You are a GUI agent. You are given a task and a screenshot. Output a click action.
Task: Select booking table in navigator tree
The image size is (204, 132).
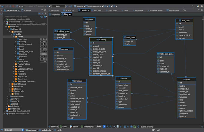click(x=22, y=42)
